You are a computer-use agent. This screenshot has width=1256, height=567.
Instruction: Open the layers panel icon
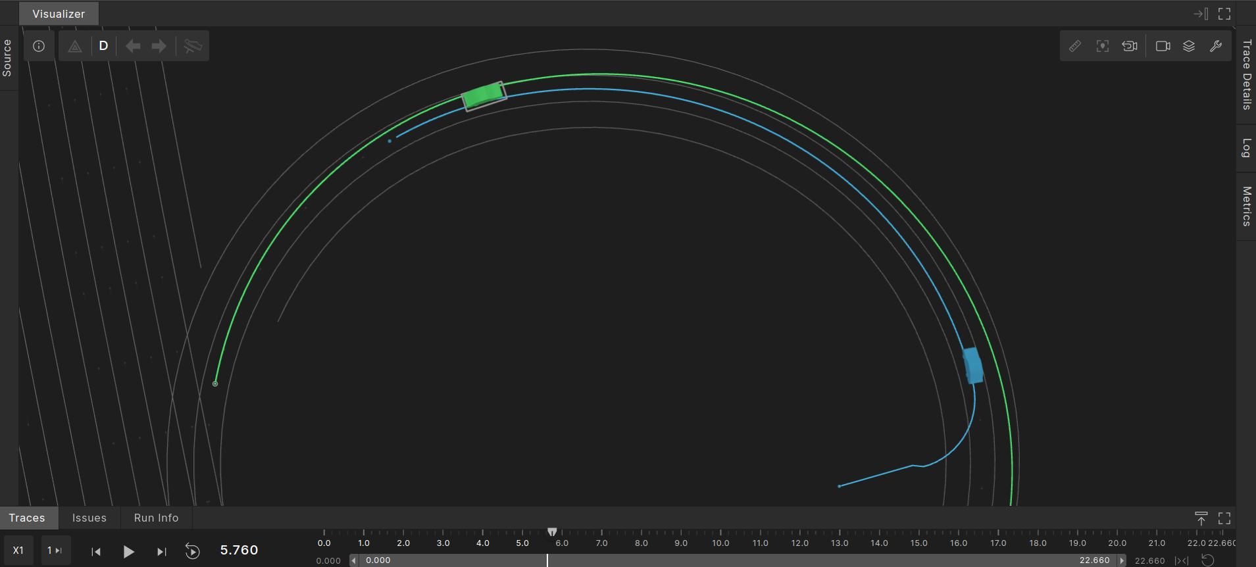pos(1189,46)
